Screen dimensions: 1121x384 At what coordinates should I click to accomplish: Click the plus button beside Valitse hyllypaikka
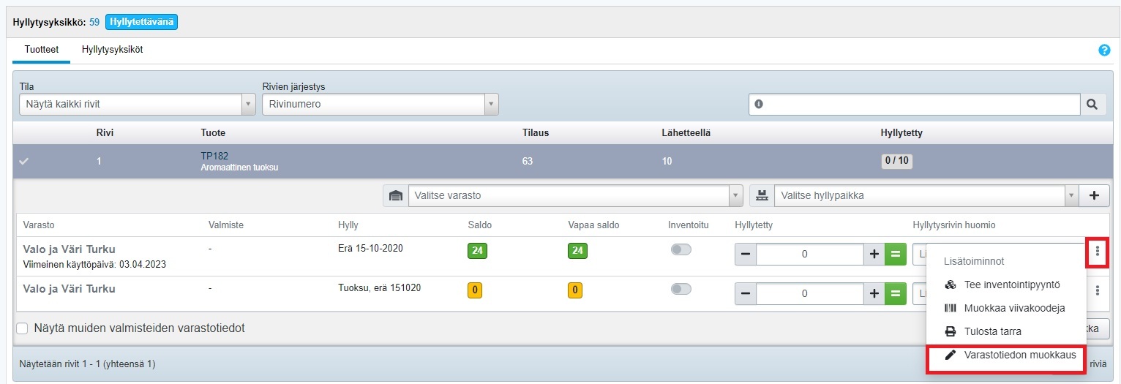tap(1095, 195)
